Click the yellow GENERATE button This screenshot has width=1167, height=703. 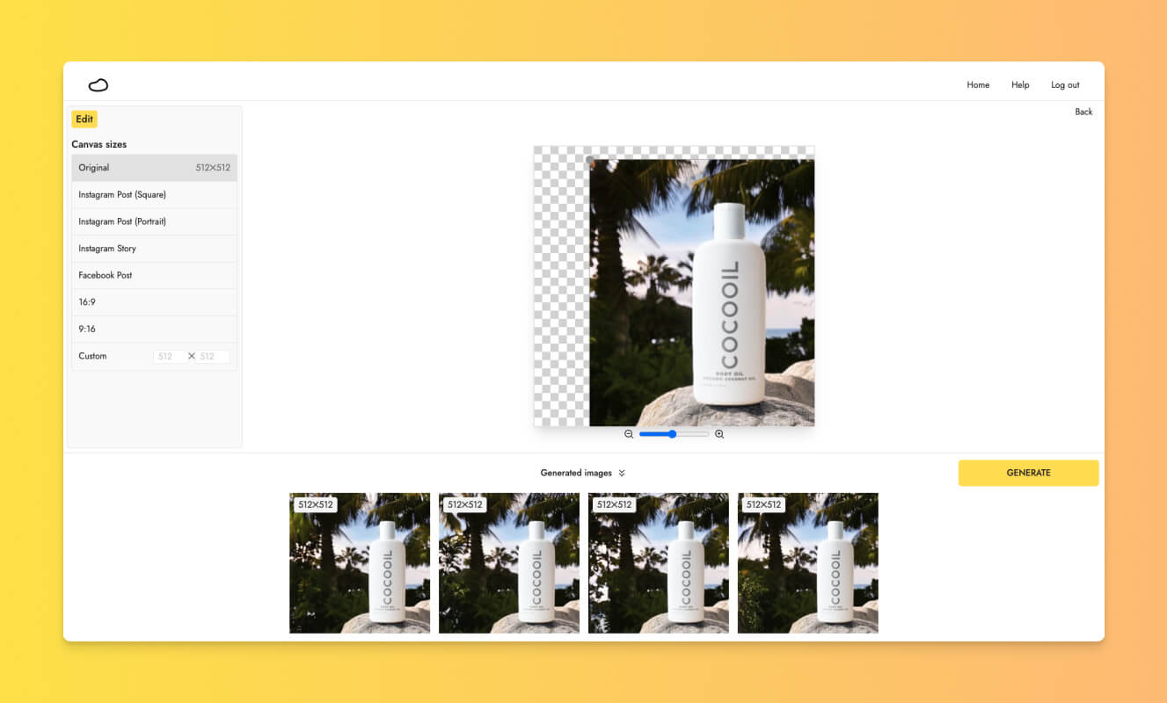pyautogui.click(x=1028, y=473)
